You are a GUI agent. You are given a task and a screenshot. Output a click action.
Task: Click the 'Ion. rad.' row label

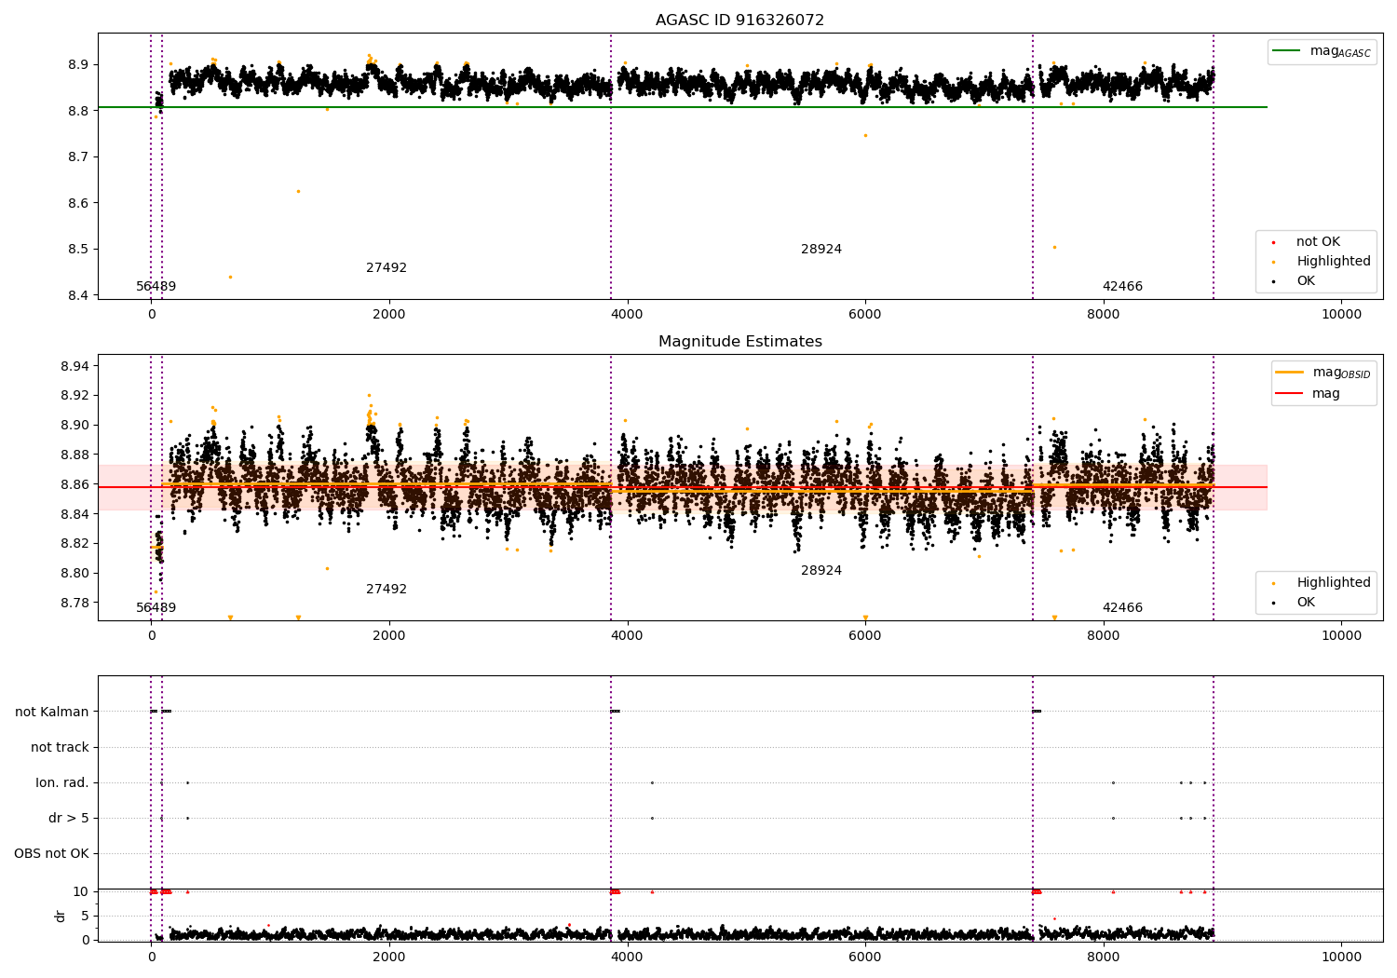click(62, 782)
